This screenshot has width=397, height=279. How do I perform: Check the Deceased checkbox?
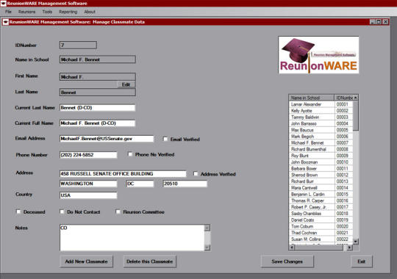pyautogui.click(x=18, y=211)
